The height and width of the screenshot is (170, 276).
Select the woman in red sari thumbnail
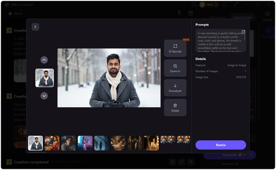[52, 143]
